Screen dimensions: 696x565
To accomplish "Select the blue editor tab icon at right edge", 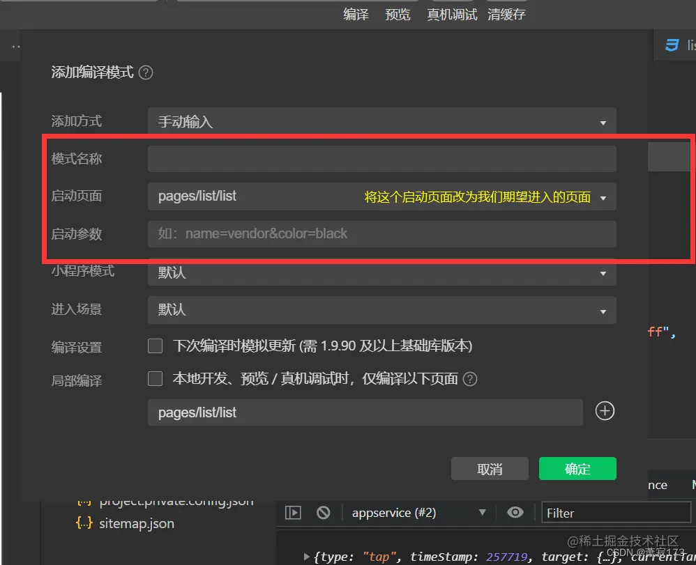I will tap(672, 45).
